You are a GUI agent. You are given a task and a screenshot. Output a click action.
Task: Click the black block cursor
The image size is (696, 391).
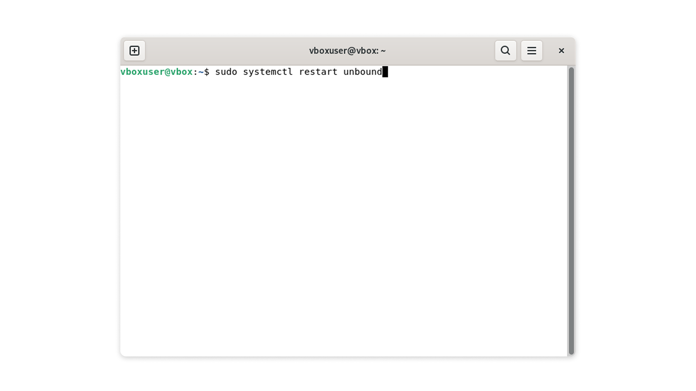point(385,72)
